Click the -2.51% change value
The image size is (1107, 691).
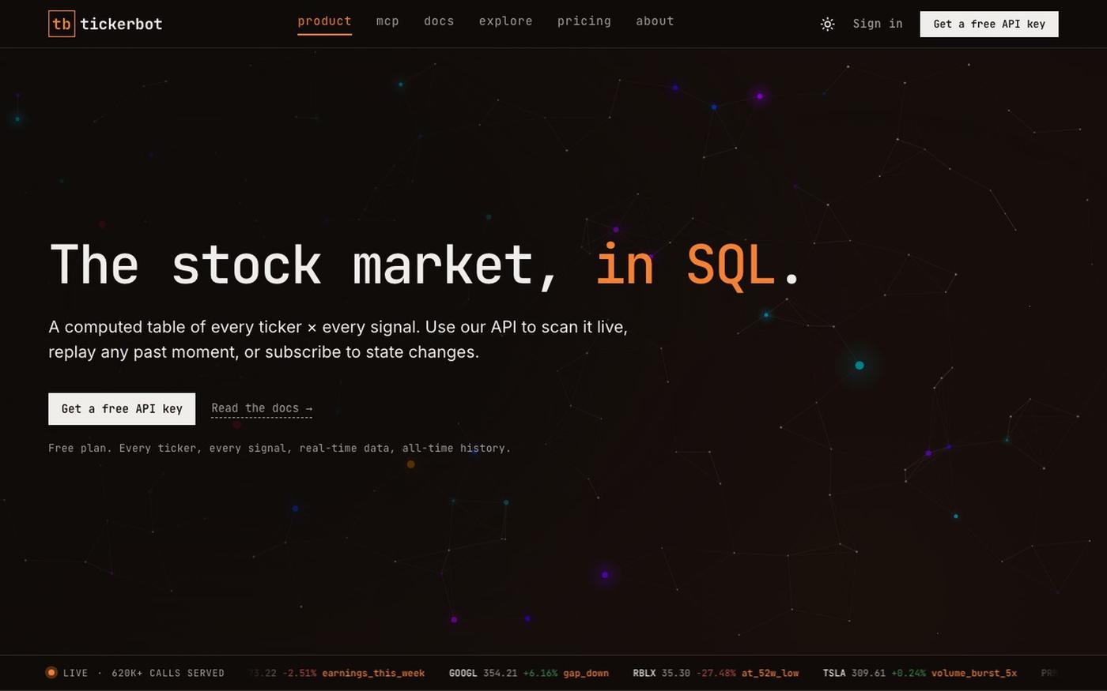coord(299,673)
